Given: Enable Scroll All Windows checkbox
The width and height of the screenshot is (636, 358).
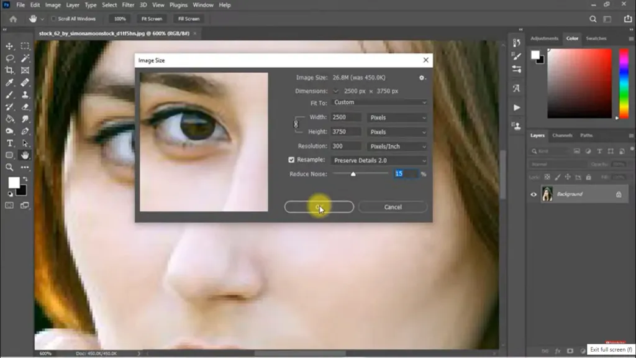Looking at the screenshot, I should click(x=54, y=19).
